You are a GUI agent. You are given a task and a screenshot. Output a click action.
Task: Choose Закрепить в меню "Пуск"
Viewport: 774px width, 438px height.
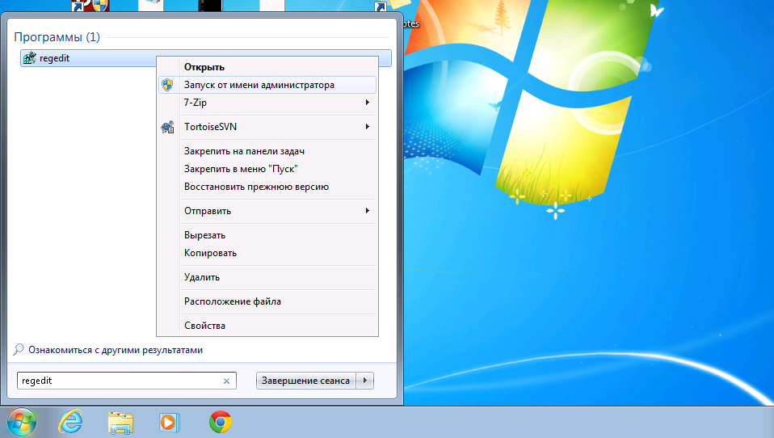pyautogui.click(x=267, y=169)
